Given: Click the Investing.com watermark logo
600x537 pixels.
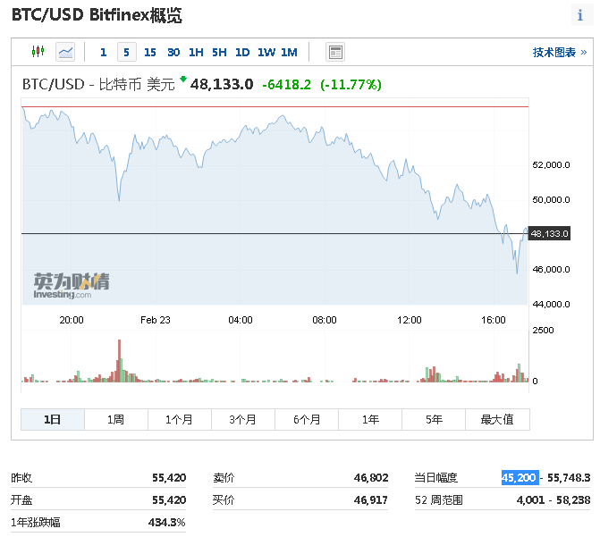Looking at the screenshot, I should tap(72, 286).
